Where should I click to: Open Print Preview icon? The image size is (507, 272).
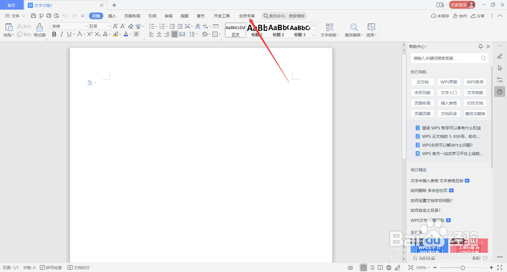point(57,16)
